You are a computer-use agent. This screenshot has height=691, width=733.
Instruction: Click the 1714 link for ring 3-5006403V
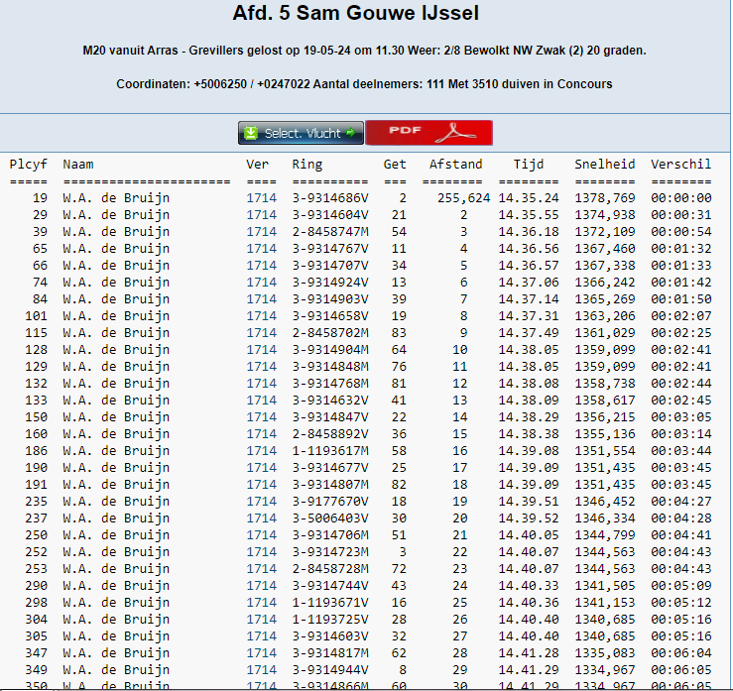pyautogui.click(x=261, y=518)
